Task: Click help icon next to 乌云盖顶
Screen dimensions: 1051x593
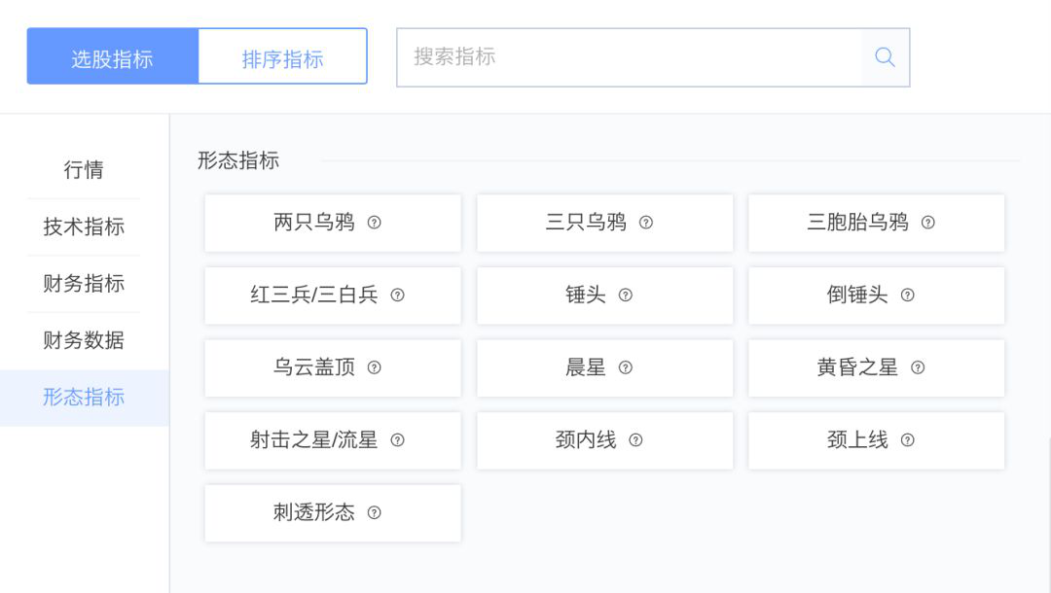Action: (375, 367)
